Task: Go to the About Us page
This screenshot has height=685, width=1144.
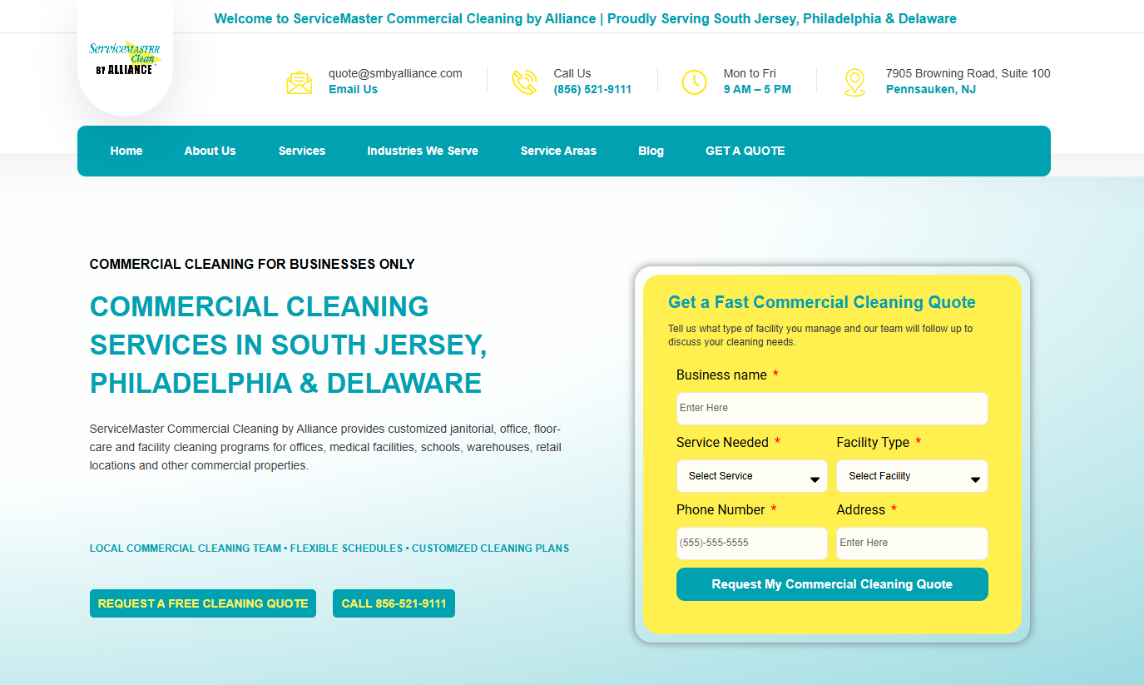Action: [210, 151]
